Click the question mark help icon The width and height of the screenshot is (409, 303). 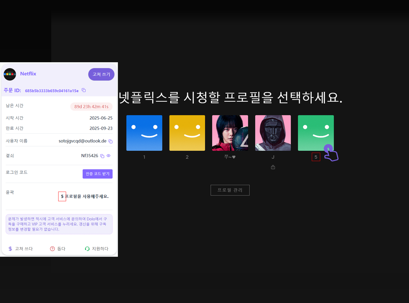point(52,249)
